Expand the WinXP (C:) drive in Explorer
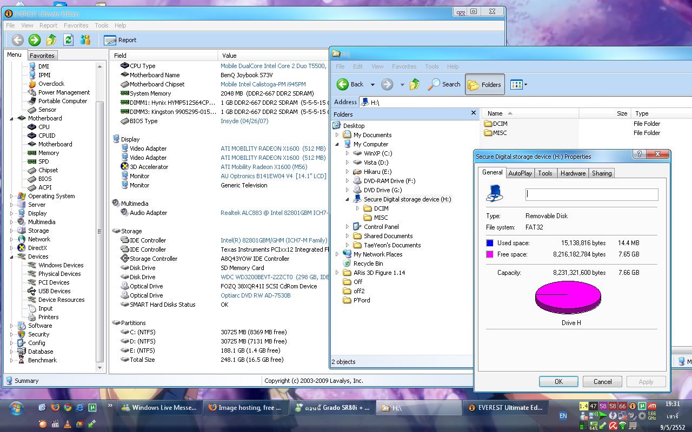The height and width of the screenshot is (432, 692). click(x=347, y=153)
